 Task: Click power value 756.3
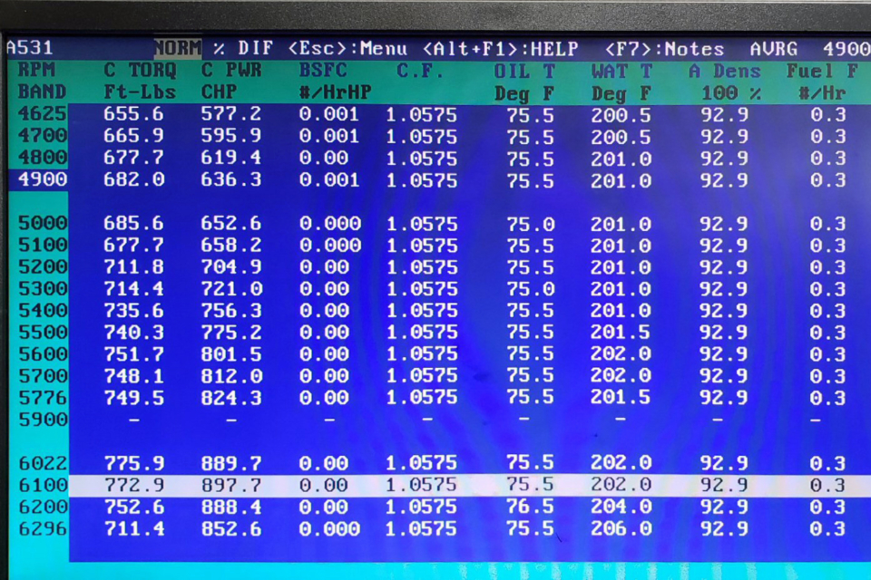(231, 310)
